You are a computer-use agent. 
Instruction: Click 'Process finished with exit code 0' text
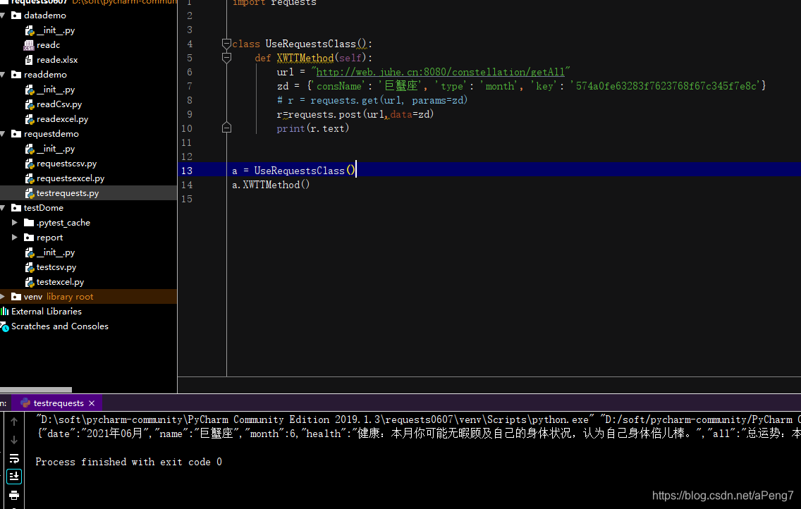129,462
